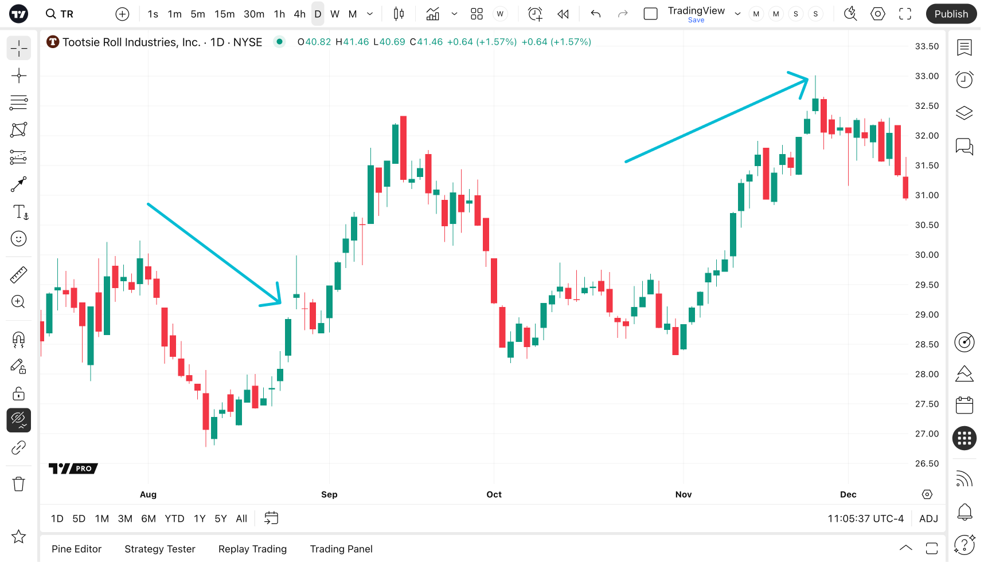Open the emoji icons tool

pos(19,239)
